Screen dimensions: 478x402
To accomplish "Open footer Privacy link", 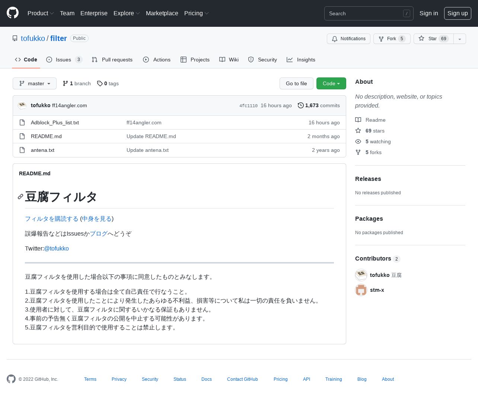I will pyautogui.click(x=119, y=379).
